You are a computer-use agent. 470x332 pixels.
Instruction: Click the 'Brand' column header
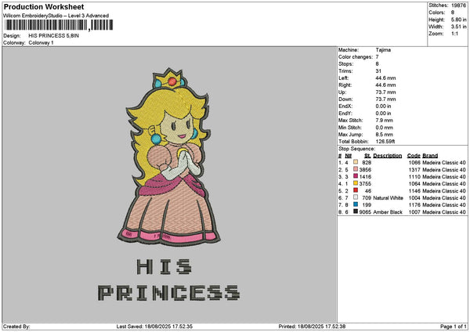[x=430, y=156]
